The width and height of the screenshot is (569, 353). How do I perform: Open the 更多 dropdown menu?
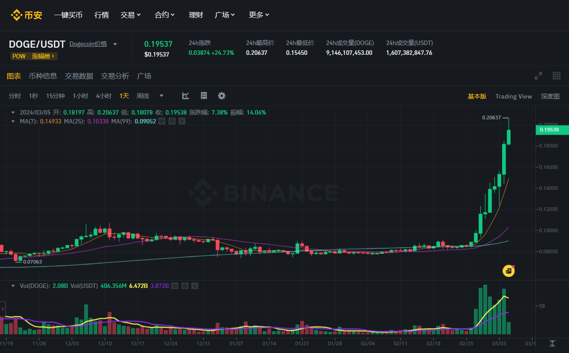259,15
